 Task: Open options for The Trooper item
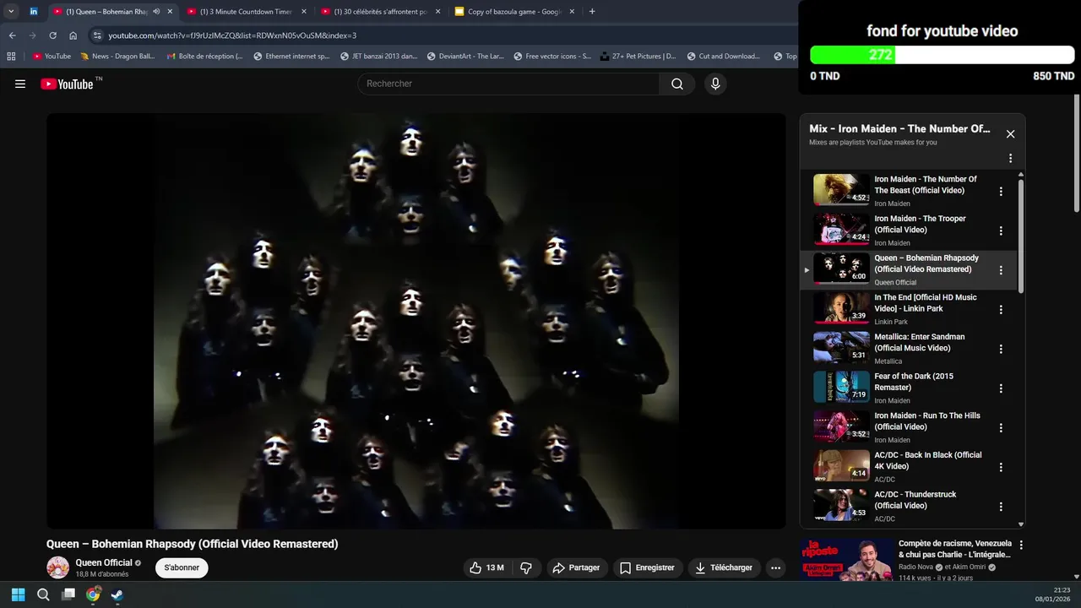click(x=1001, y=231)
